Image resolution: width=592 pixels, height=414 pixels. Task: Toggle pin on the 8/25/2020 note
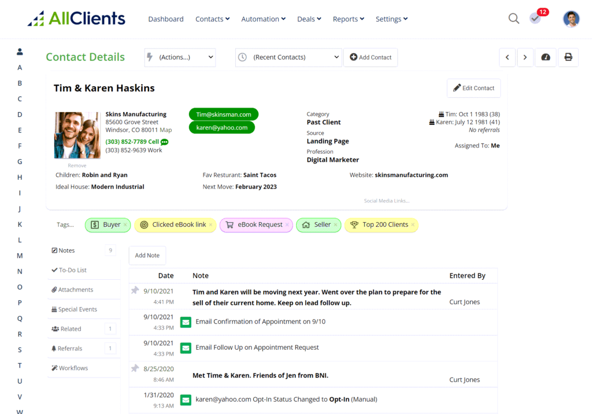point(135,368)
